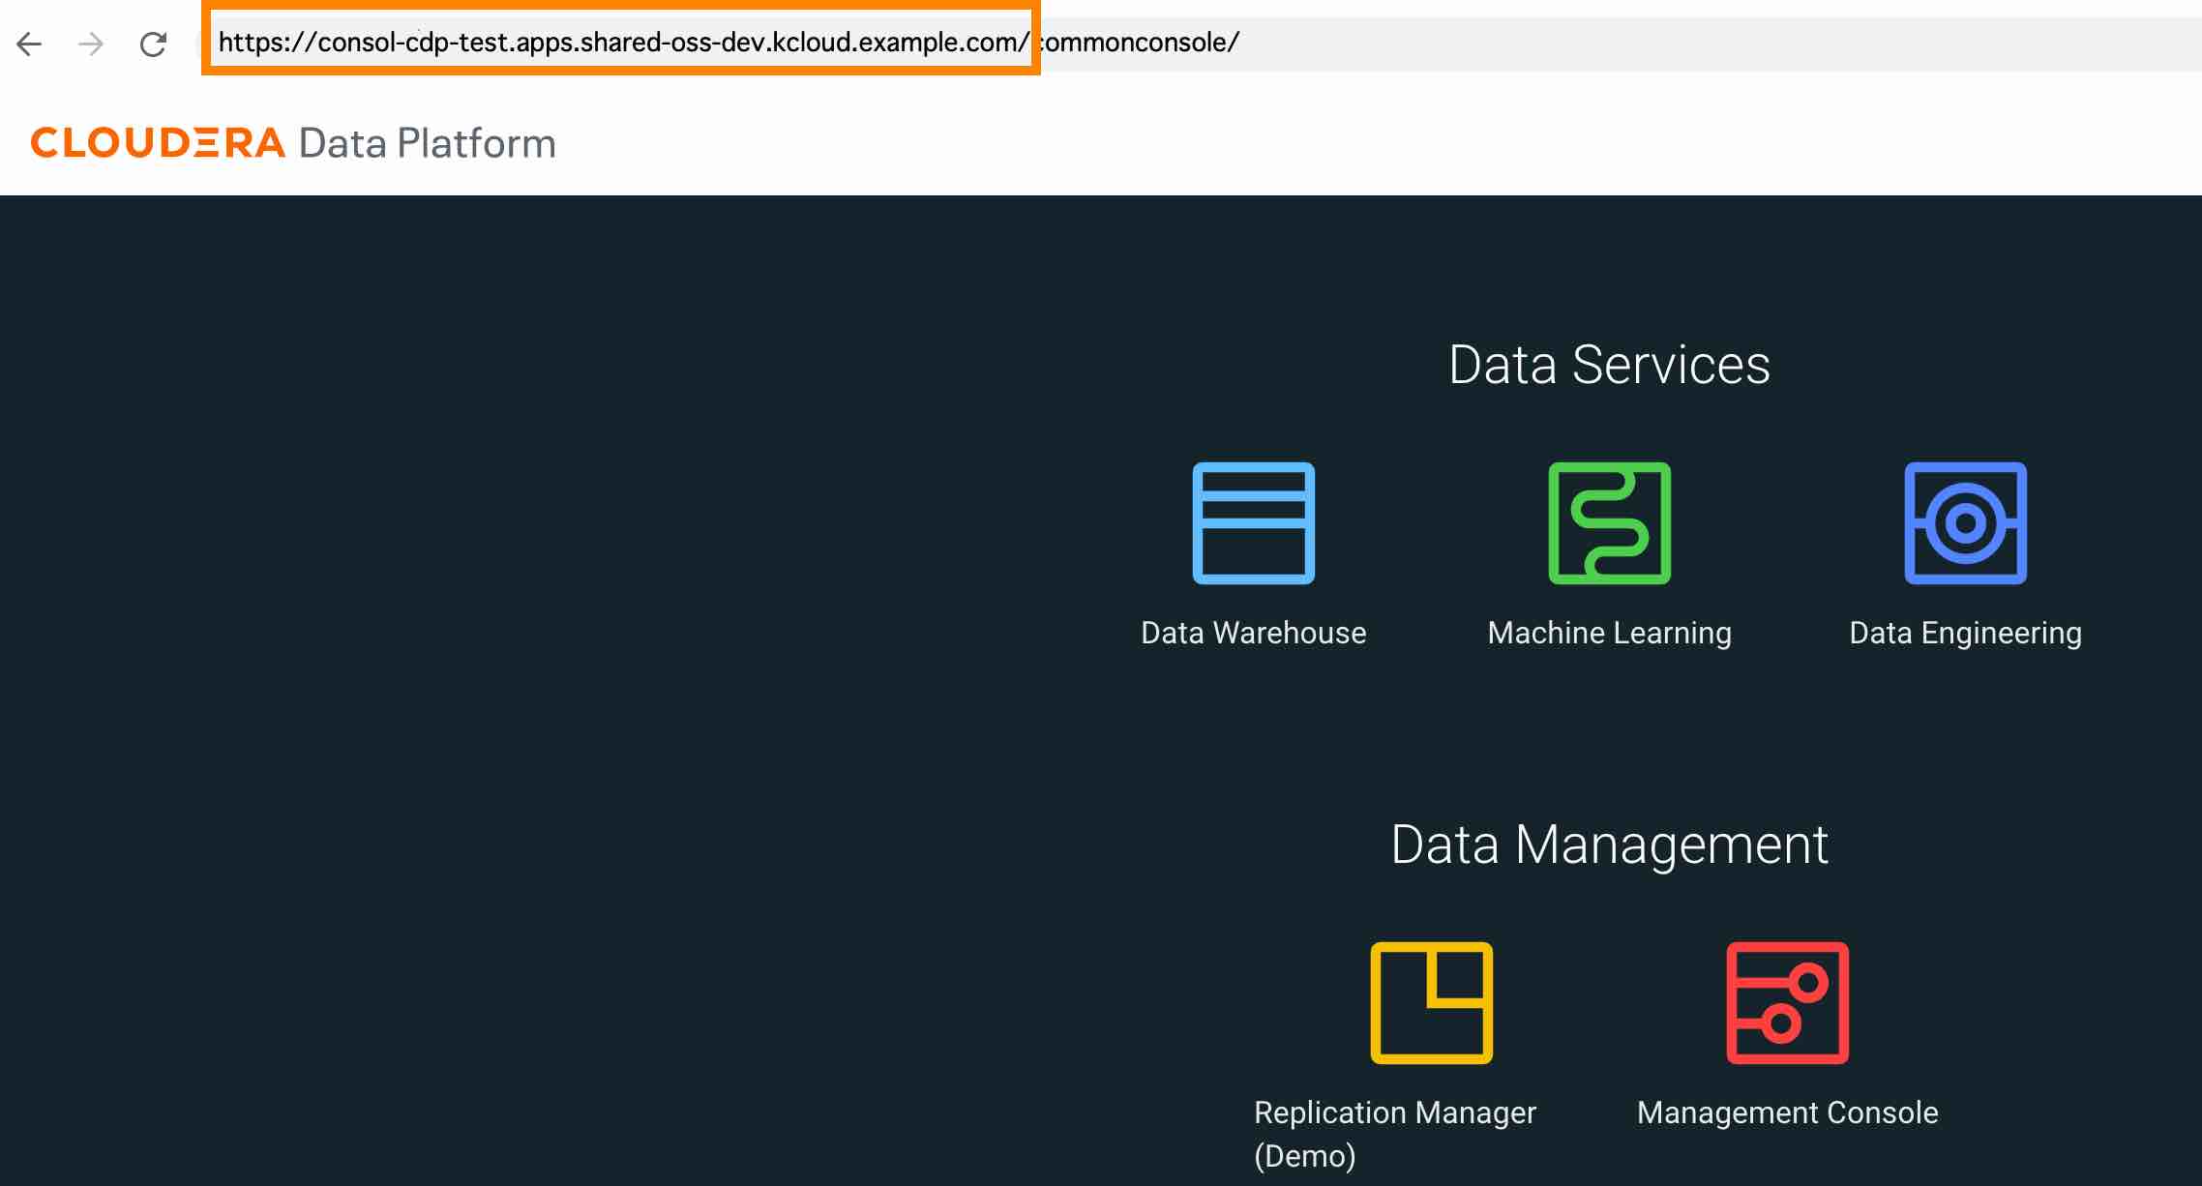Click the Data Management heading
Image resolution: width=2202 pixels, height=1186 pixels.
click(x=1609, y=845)
